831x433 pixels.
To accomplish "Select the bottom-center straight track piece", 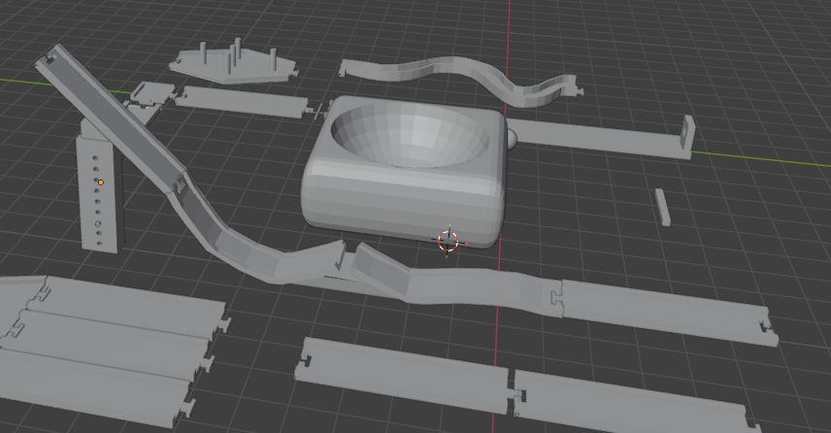I will click(x=403, y=374).
